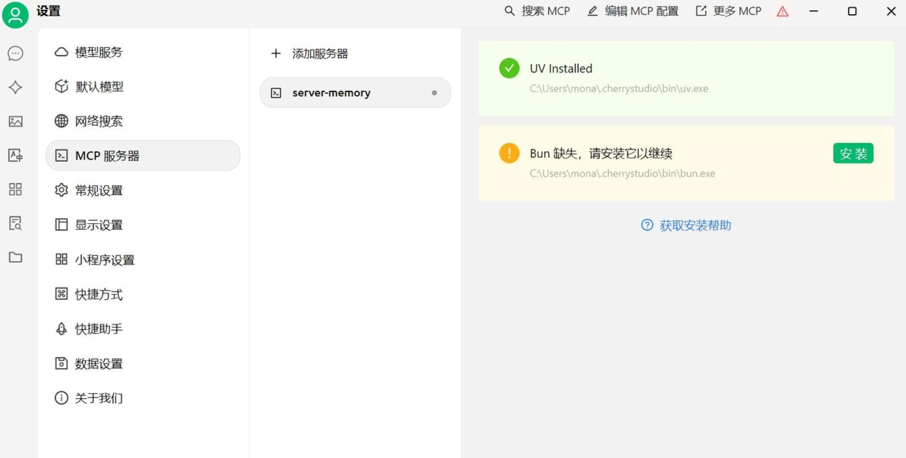
Task: Click the agents sparkle sidebar icon
Action: (15, 87)
